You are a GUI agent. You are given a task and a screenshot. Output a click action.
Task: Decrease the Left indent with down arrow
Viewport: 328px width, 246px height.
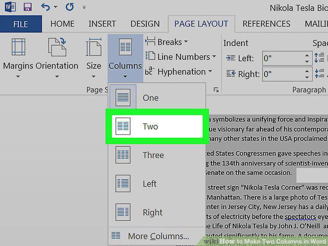[x=307, y=62]
